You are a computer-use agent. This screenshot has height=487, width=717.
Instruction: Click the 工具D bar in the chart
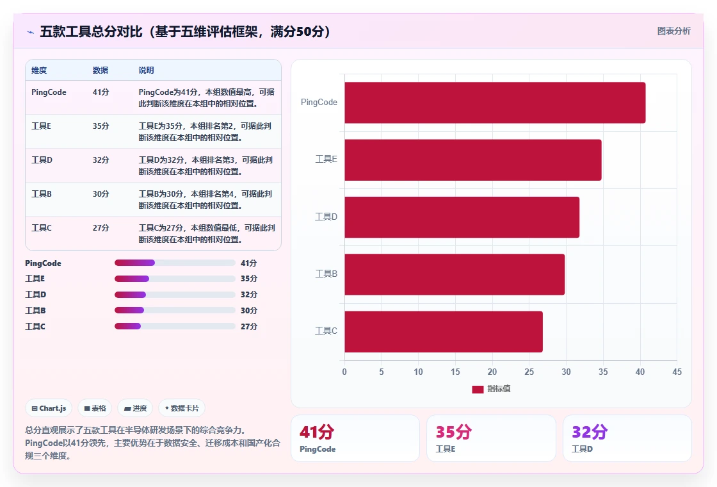point(462,217)
